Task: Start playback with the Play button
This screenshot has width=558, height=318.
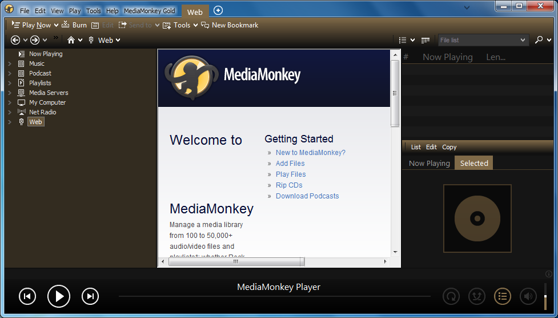Action: 59,296
